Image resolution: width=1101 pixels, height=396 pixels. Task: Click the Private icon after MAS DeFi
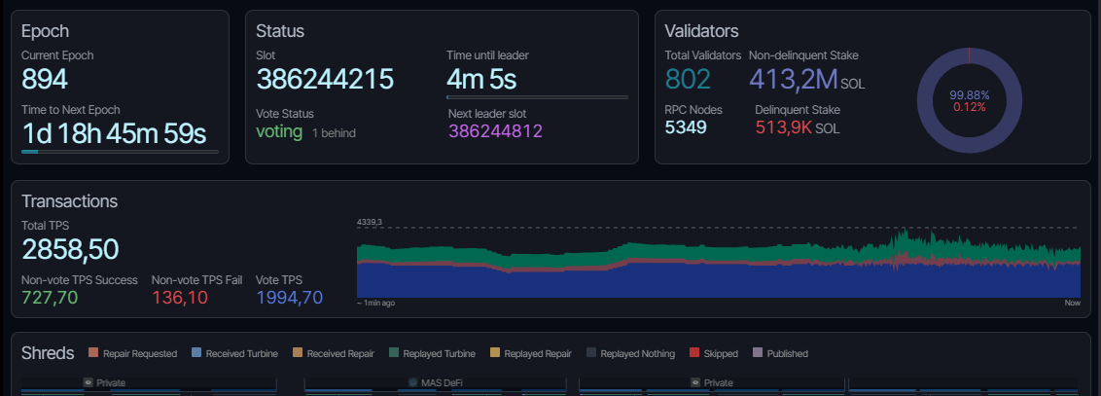click(x=695, y=382)
